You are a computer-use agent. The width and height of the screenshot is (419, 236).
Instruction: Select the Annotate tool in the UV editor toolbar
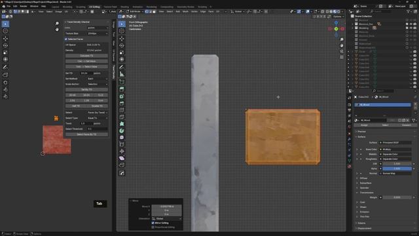[x=5, y=67]
